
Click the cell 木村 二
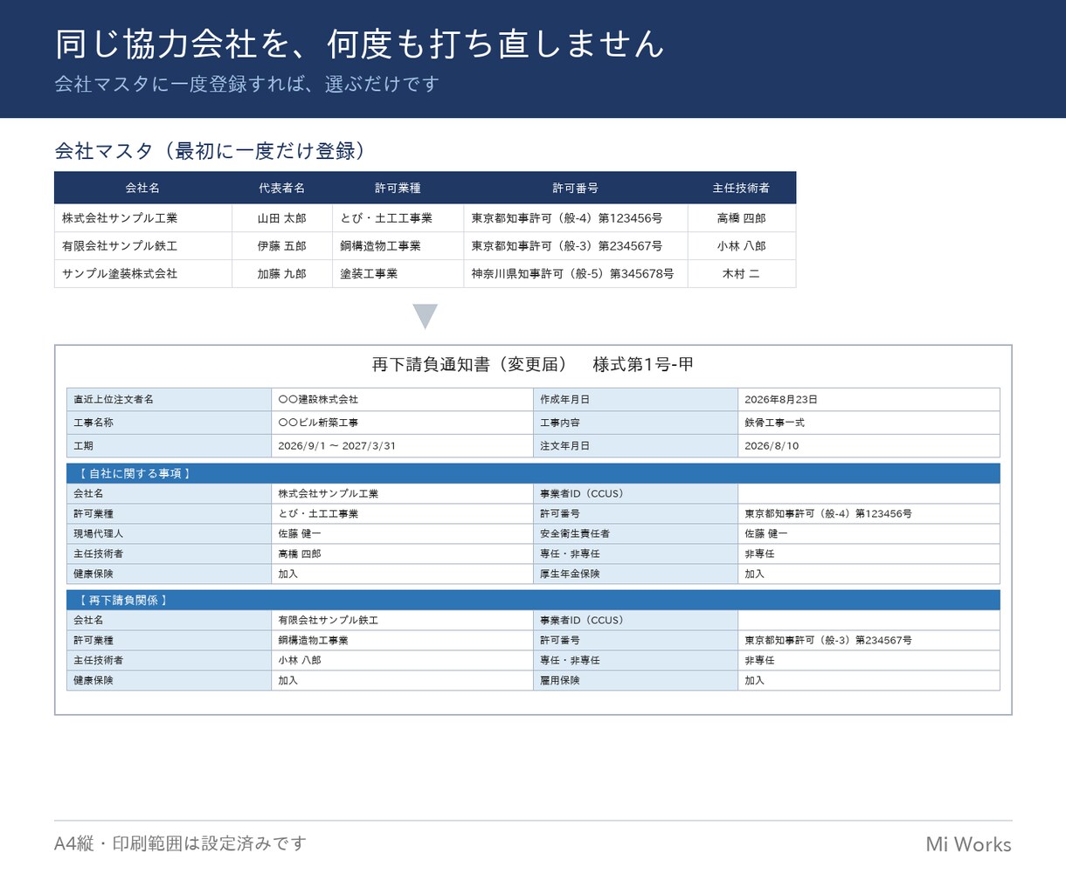click(x=742, y=274)
